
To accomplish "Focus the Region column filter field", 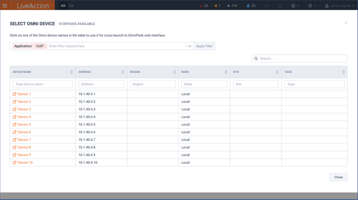I will 153,84.
